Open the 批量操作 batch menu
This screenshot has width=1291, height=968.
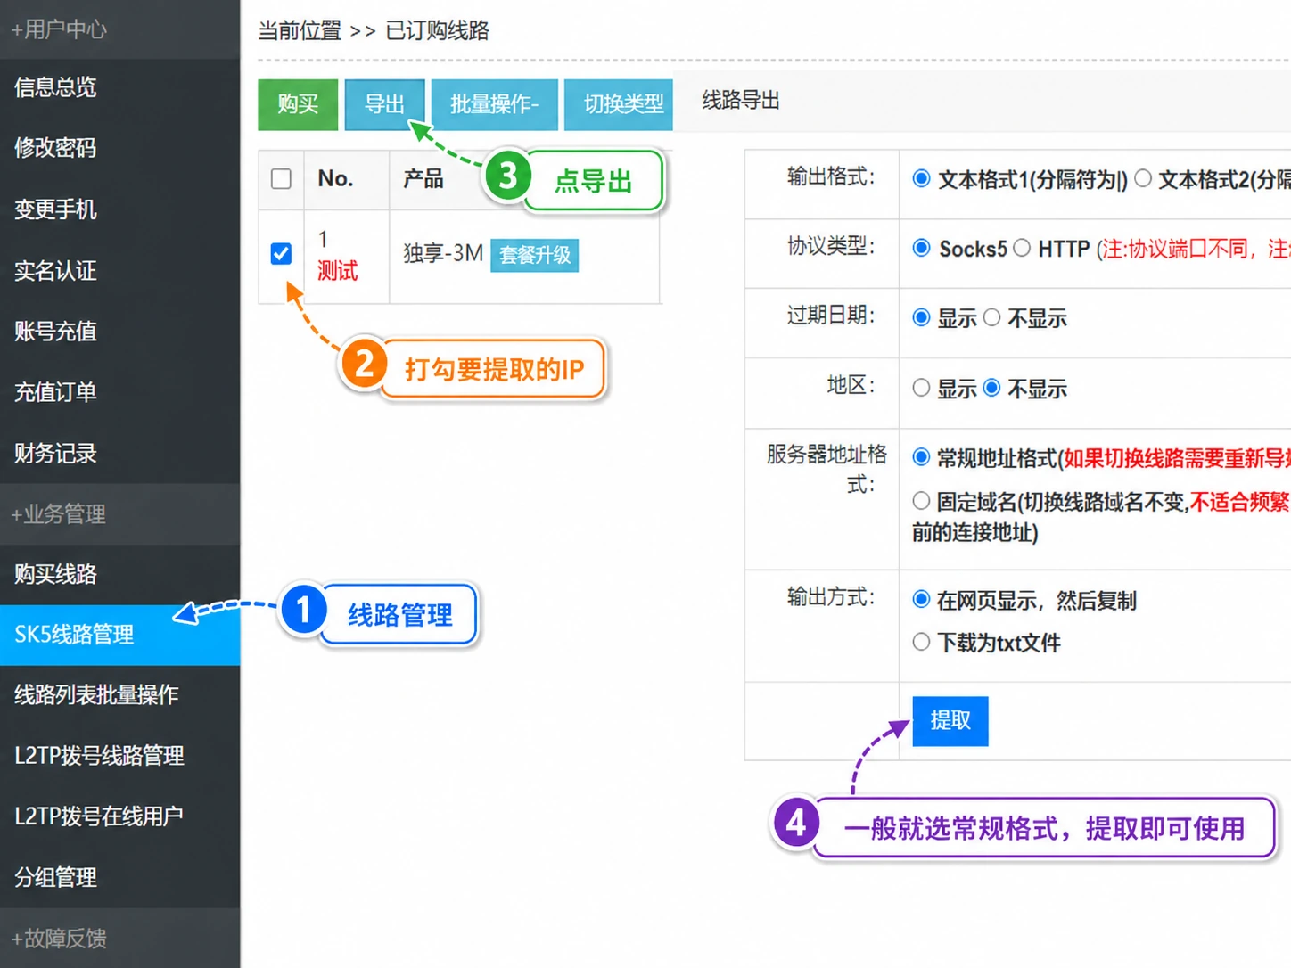click(494, 104)
